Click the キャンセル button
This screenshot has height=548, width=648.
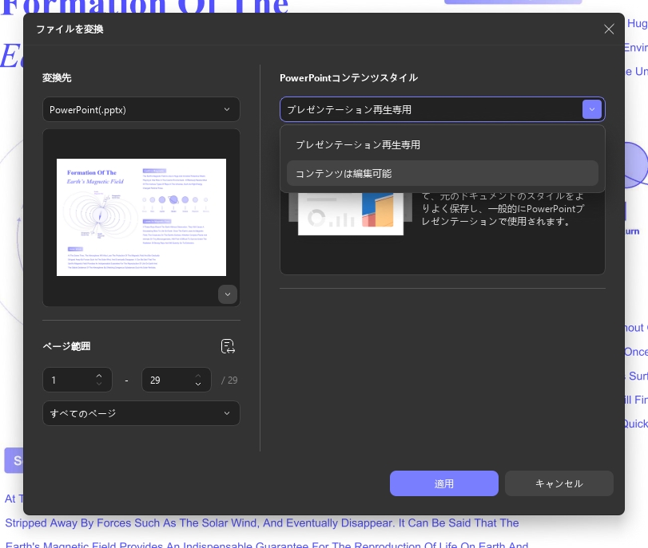[x=559, y=483]
